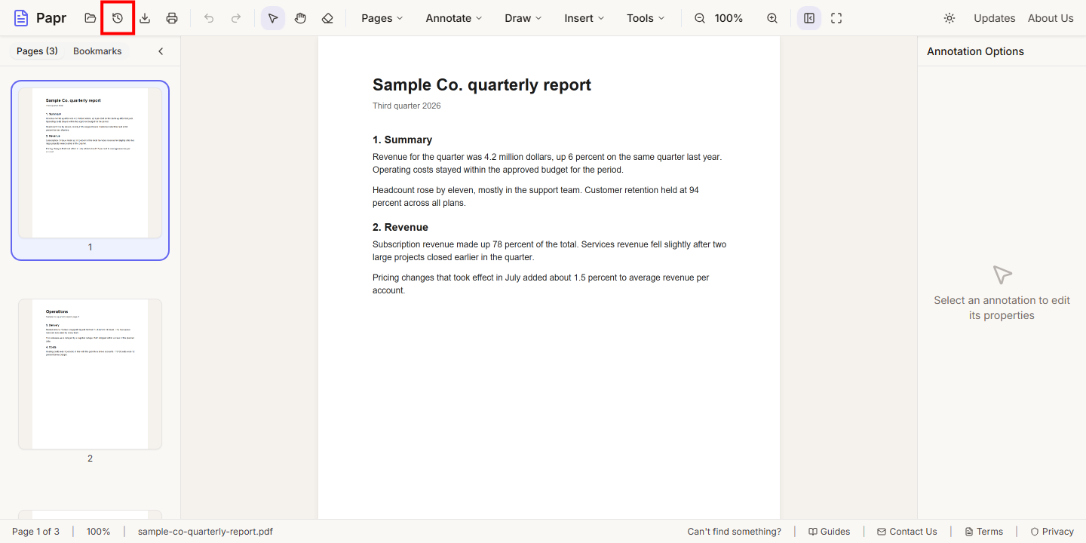Click the redo arrow icon
The height and width of the screenshot is (543, 1086).
[236, 18]
